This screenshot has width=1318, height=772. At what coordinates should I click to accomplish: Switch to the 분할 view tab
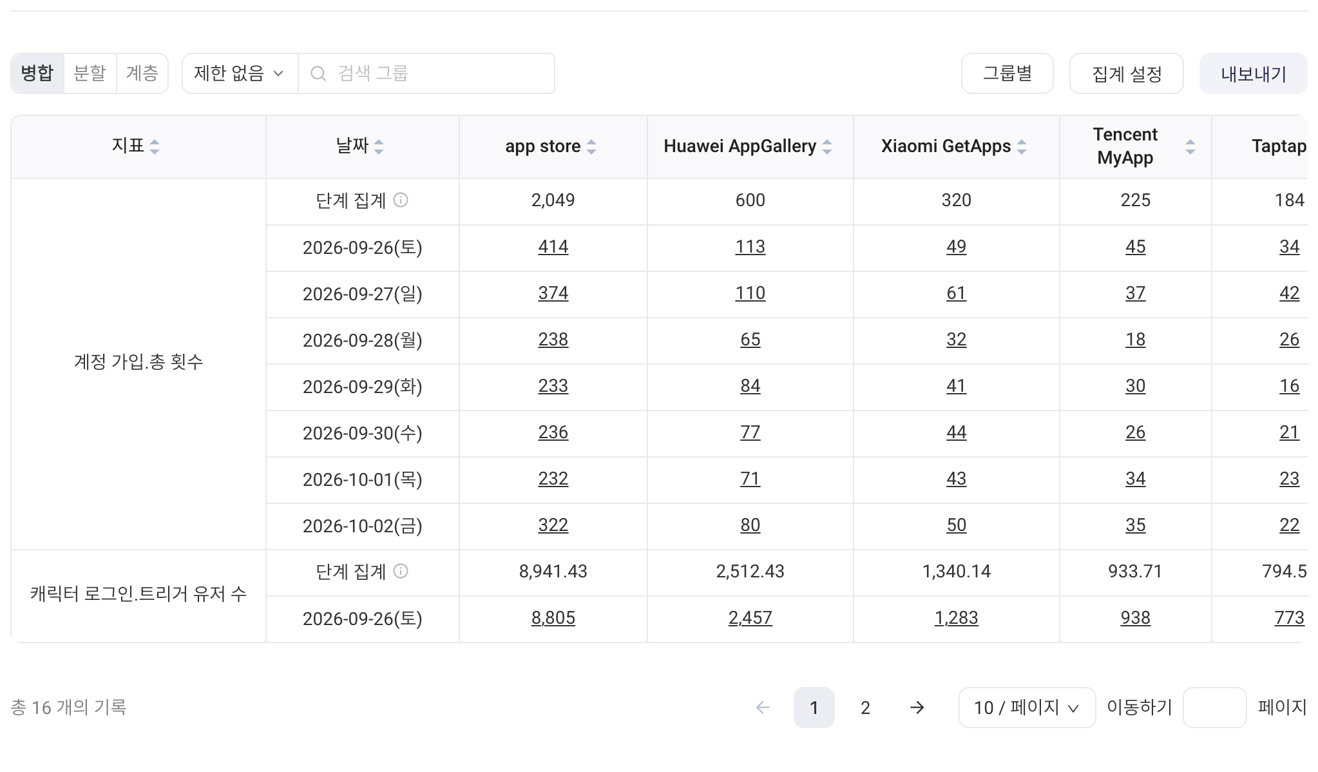90,73
